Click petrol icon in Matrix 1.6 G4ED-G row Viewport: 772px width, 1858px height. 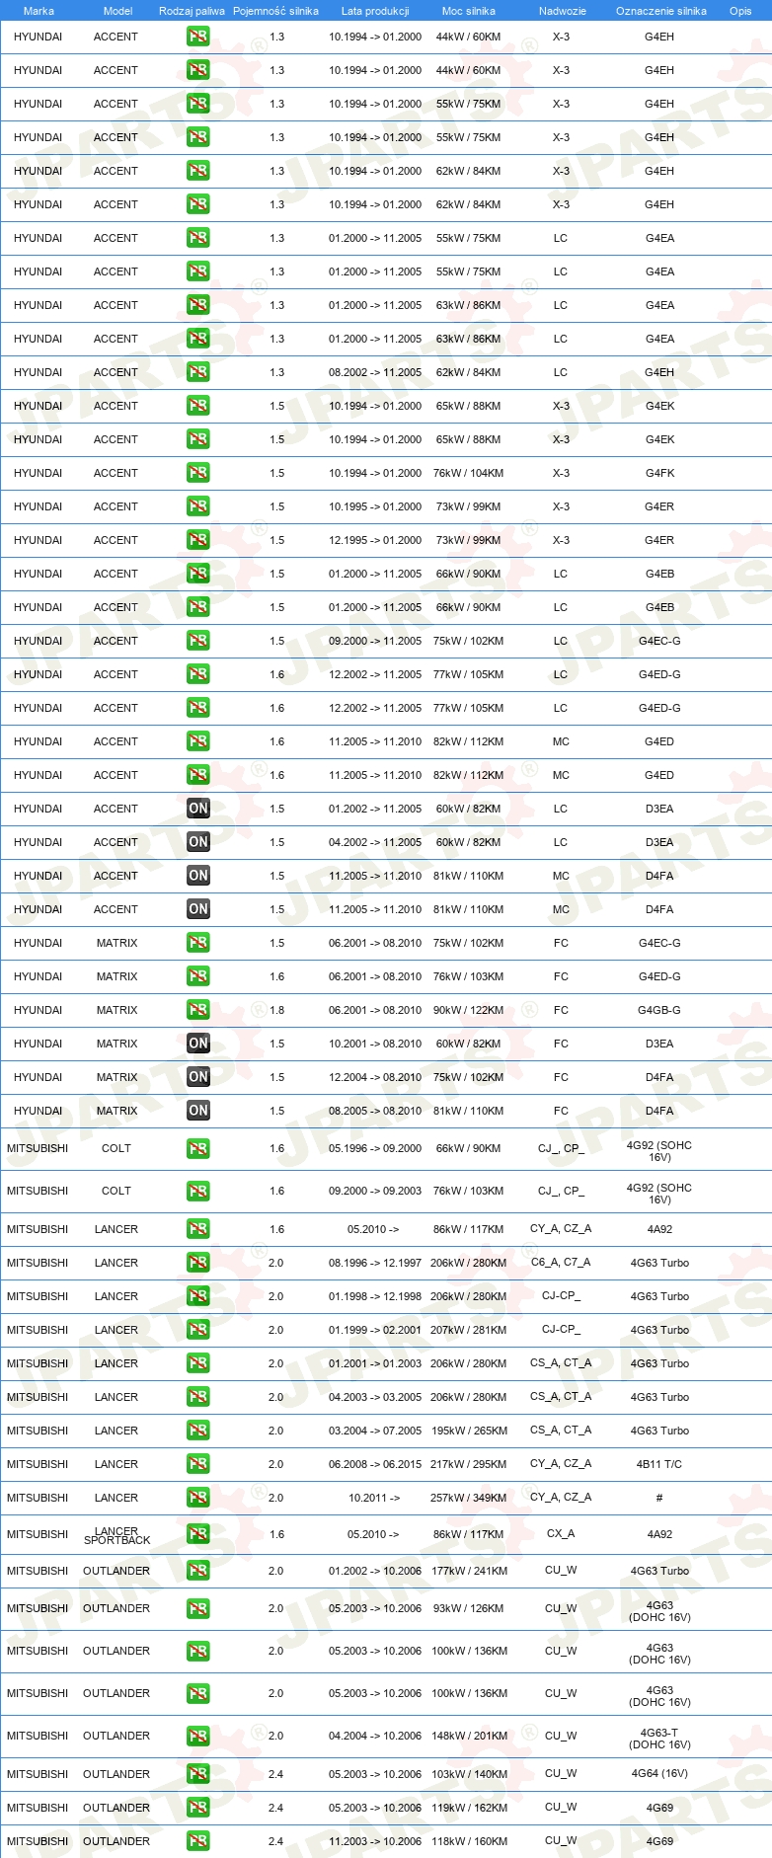(197, 976)
